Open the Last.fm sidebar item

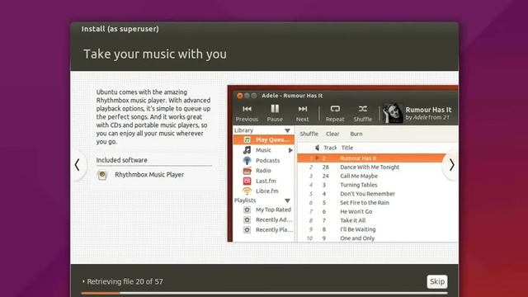(266, 181)
